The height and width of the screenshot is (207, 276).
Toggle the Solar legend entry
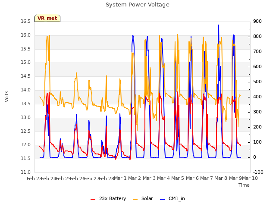tap(143, 198)
